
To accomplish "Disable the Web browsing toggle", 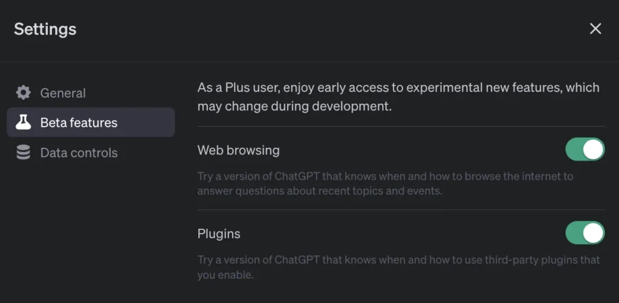I will point(585,150).
